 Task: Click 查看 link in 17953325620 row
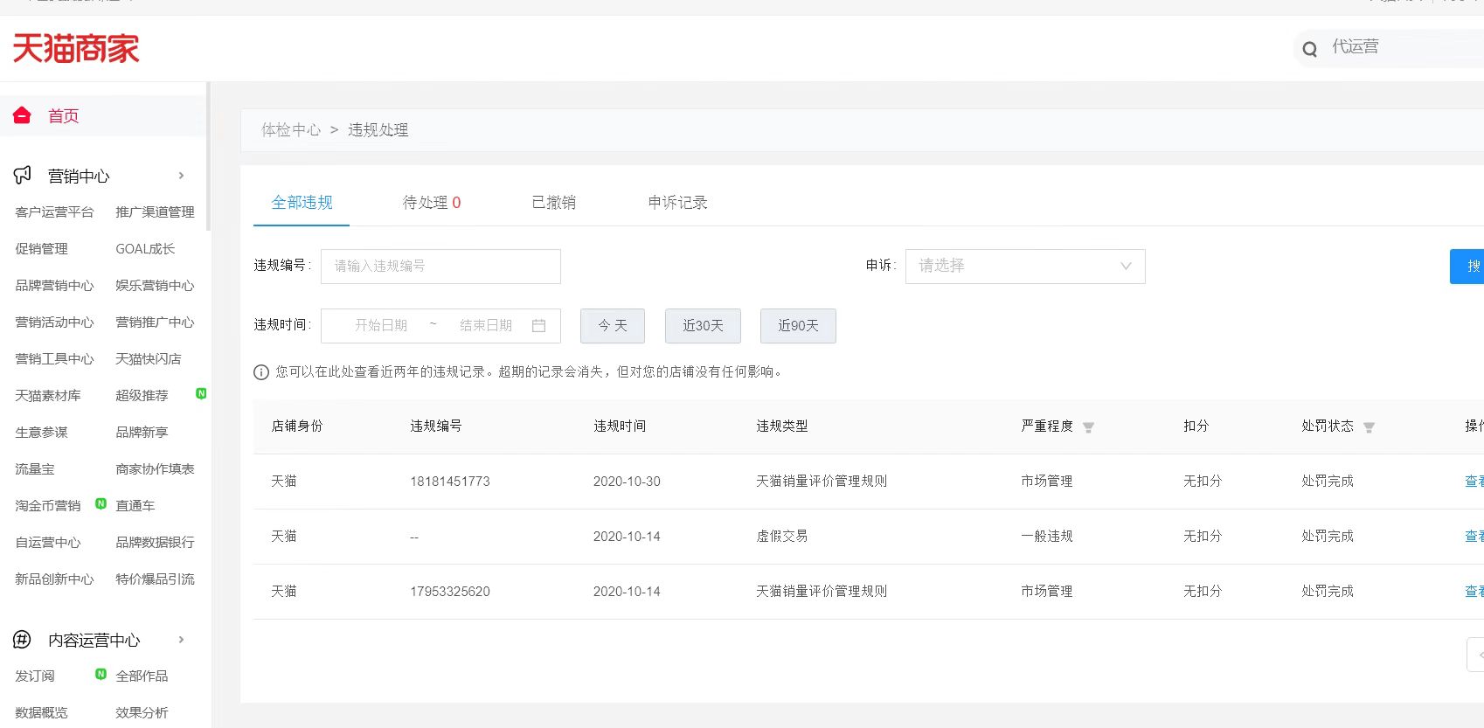pyautogui.click(x=1474, y=592)
